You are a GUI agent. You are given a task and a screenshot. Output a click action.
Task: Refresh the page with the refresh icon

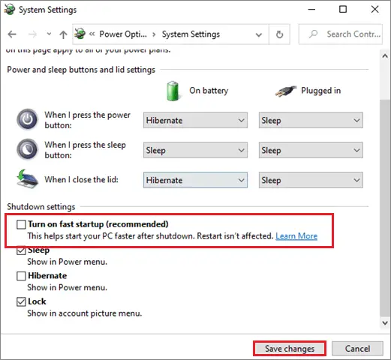279,34
